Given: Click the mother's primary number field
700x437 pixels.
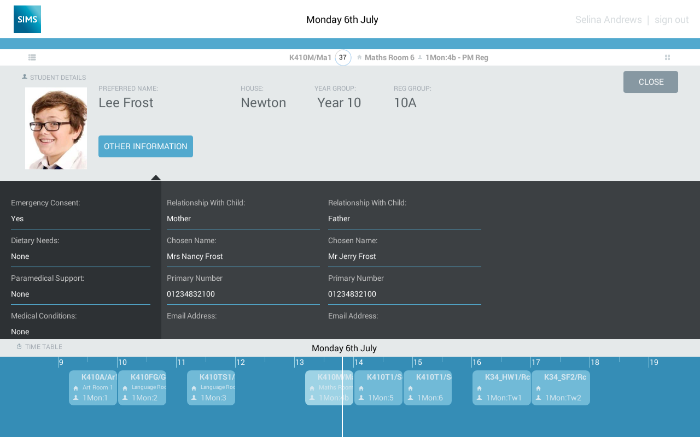Looking at the screenshot, I should pos(243,294).
